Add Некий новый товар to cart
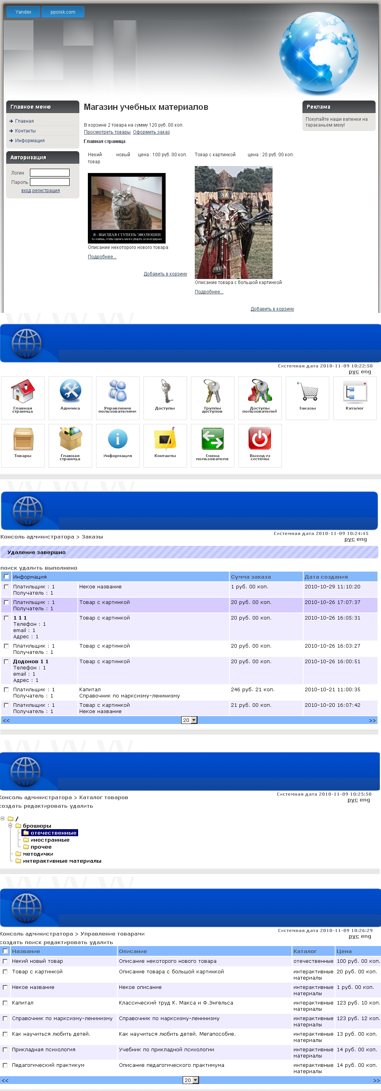This screenshot has width=381, height=1091. 165,274
